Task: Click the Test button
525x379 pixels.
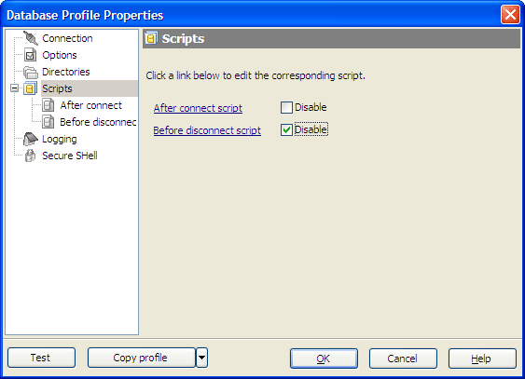Action: [42, 358]
